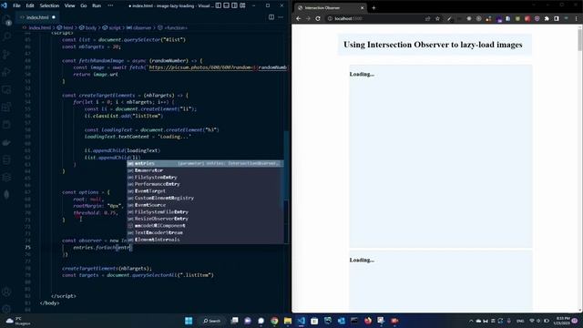This screenshot has width=583, height=328.
Task: Click the share page icon in address bar
Action: click(x=427, y=18)
